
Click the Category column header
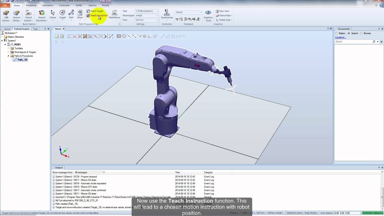click(x=208, y=172)
